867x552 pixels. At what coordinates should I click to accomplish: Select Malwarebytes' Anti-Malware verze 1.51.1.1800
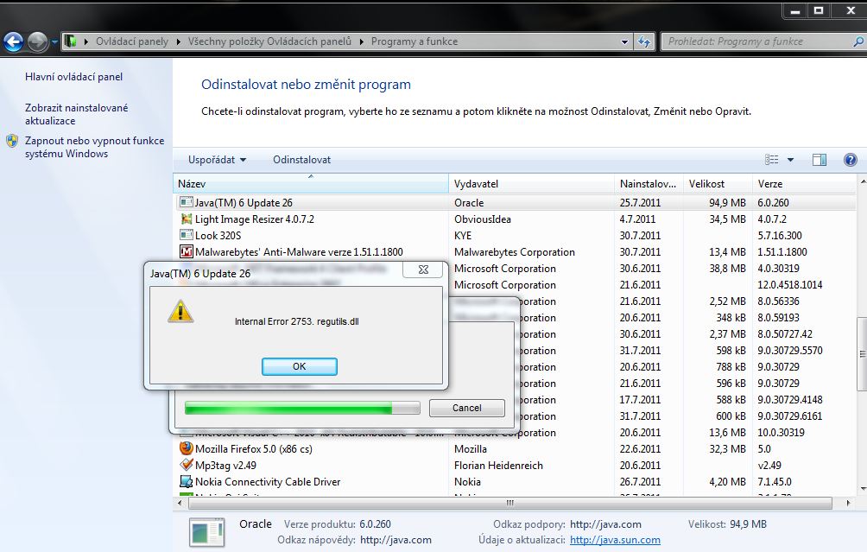[299, 251]
